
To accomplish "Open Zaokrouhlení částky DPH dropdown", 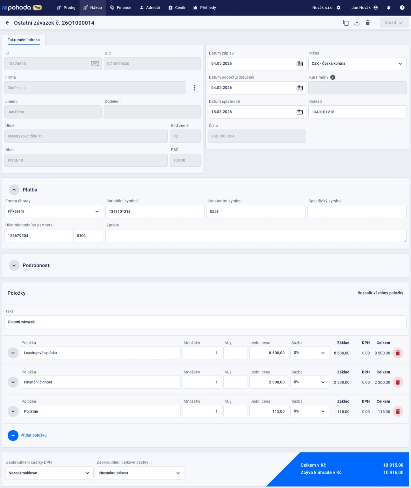I will coord(49,473).
